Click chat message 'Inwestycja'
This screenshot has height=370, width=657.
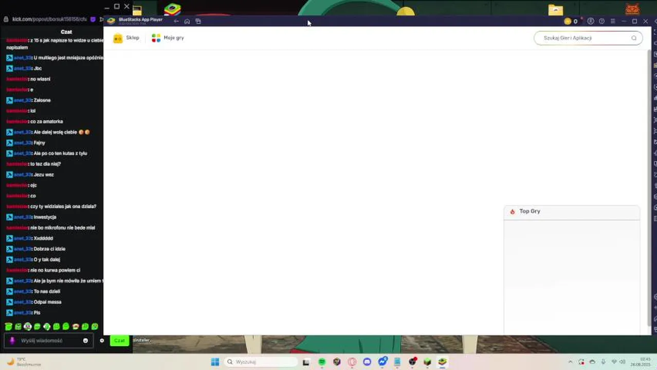coord(45,217)
